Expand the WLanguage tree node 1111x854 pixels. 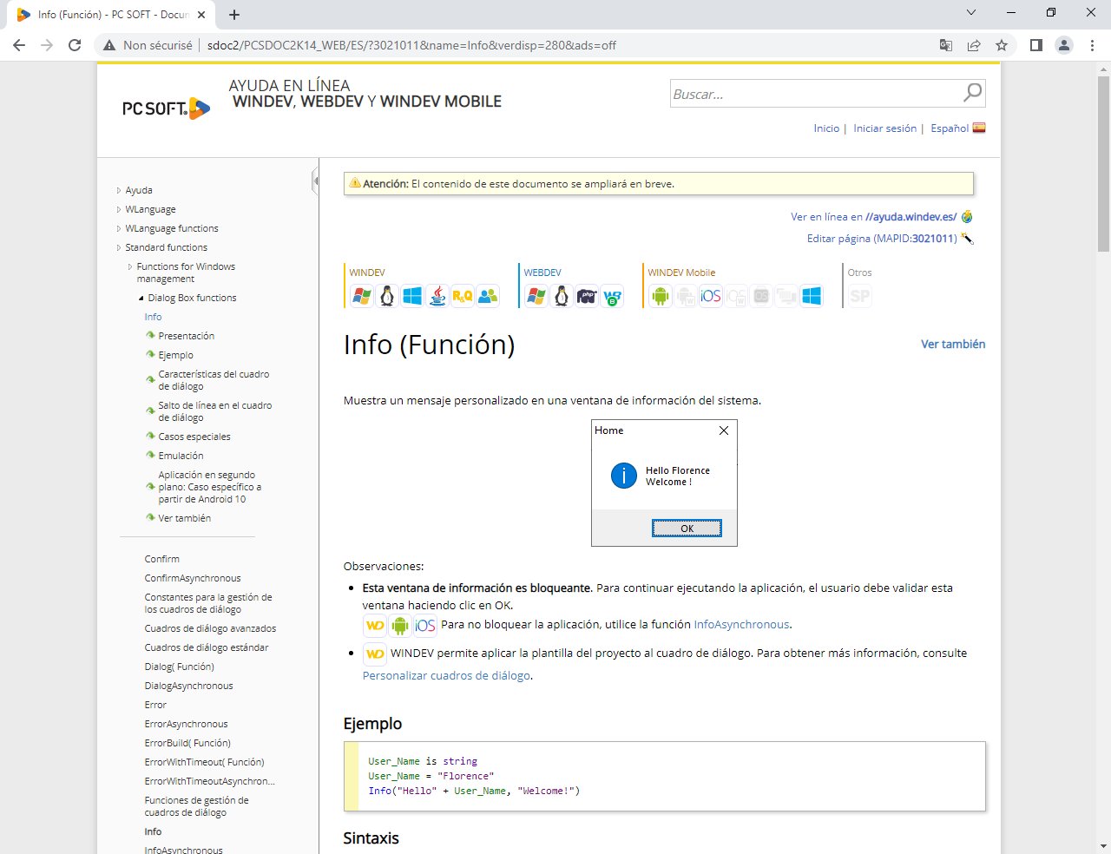pos(119,209)
